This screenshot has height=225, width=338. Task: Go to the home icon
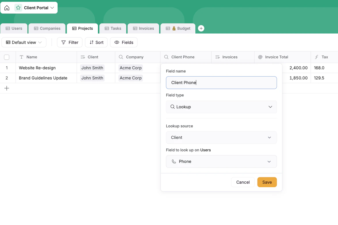pyautogui.click(x=7, y=8)
